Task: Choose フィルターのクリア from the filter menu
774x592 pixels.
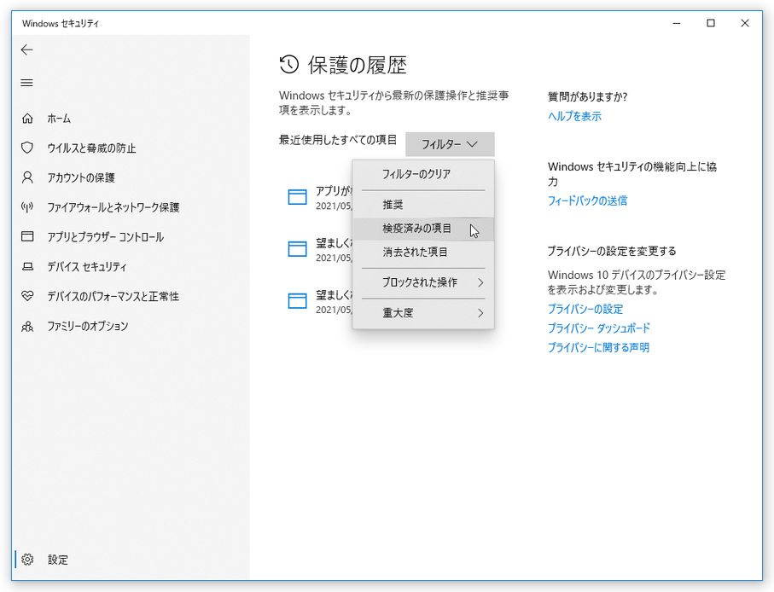Action: pos(423,174)
